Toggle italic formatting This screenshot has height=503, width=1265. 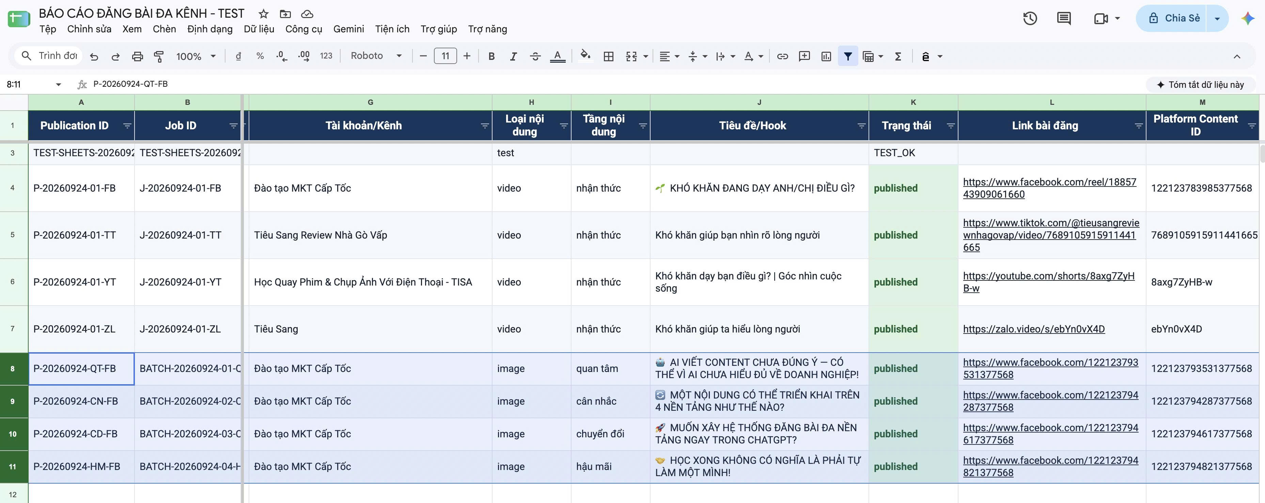pyautogui.click(x=513, y=56)
